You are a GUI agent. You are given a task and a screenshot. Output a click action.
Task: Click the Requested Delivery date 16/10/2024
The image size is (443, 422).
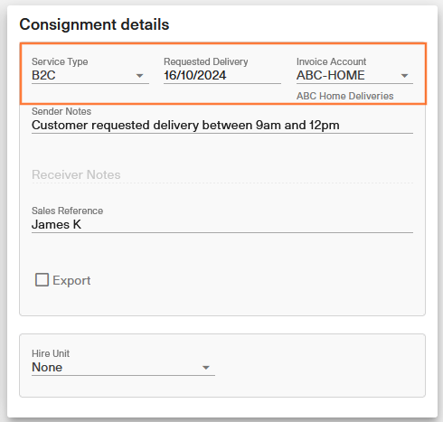point(195,75)
